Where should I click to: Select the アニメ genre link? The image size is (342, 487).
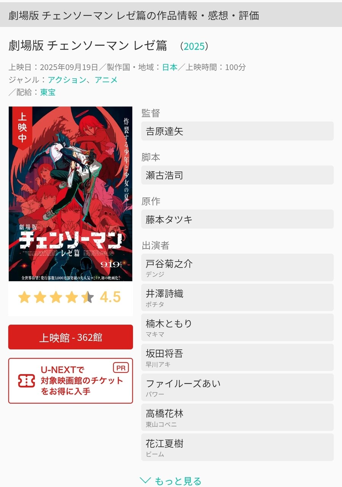click(x=106, y=80)
